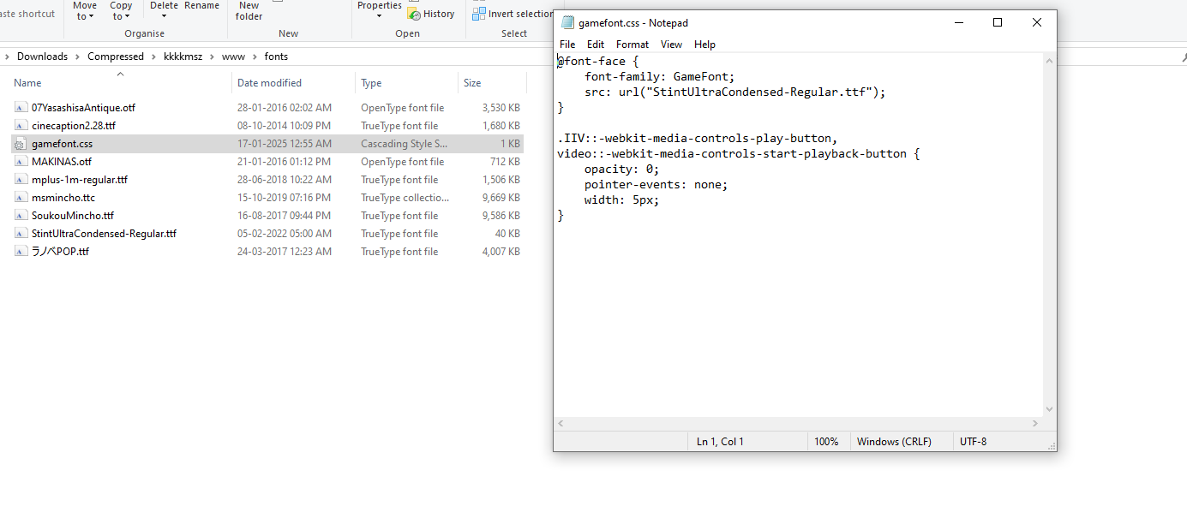Click the msmincho.ttc font file icon
The width and height of the screenshot is (1187, 530).
21,198
